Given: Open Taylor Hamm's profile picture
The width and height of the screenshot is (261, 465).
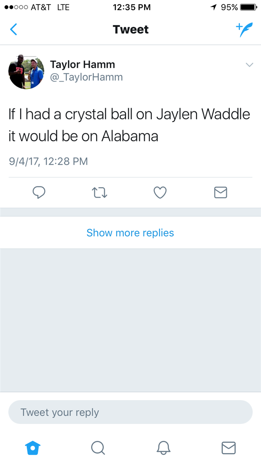Looking at the screenshot, I should [x=26, y=71].
